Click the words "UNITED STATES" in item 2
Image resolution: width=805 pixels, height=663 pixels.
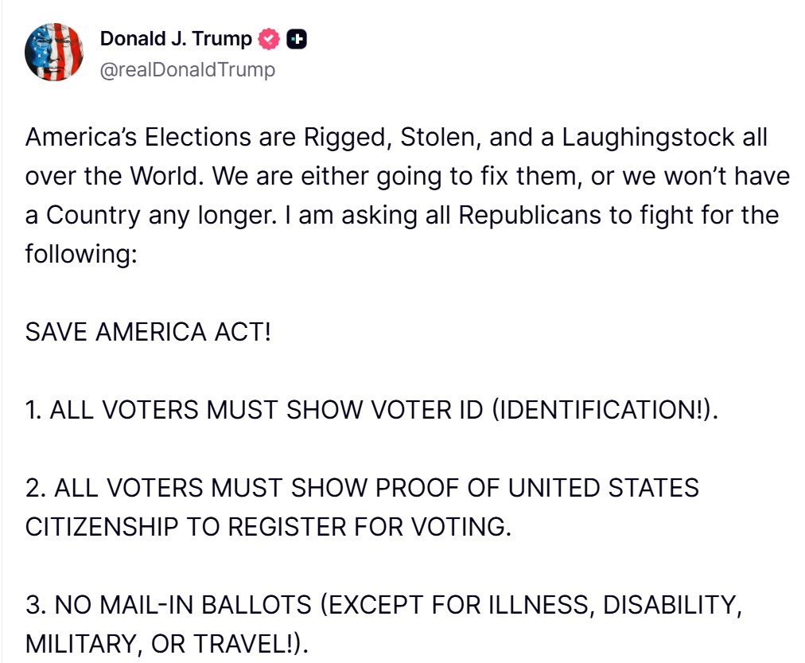click(x=604, y=487)
